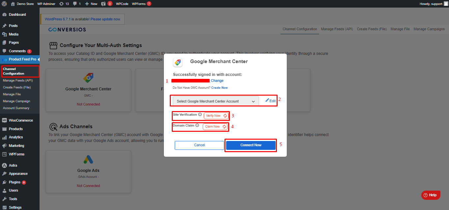Click the Plugins icon in sidebar

click(x=5, y=182)
